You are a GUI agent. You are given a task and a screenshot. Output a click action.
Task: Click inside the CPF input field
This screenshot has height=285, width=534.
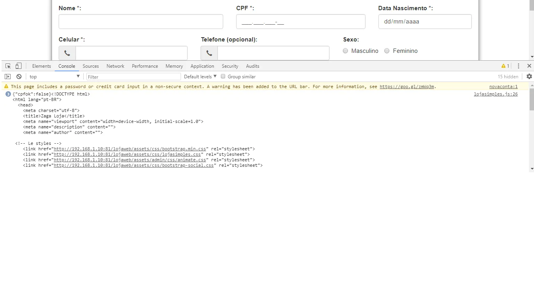click(300, 22)
